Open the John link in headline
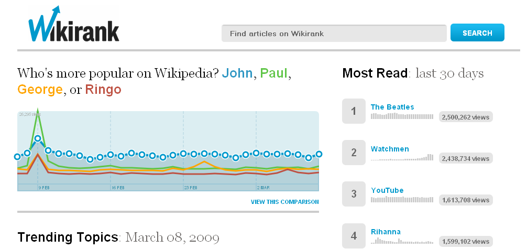 [x=237, y=73]
